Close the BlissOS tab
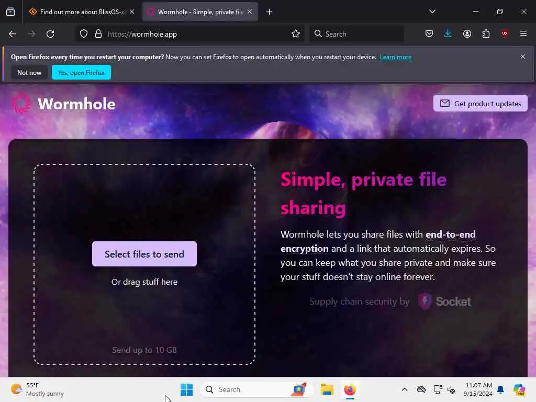This screenshot has width=536, height=402. [x=132, y=12]
